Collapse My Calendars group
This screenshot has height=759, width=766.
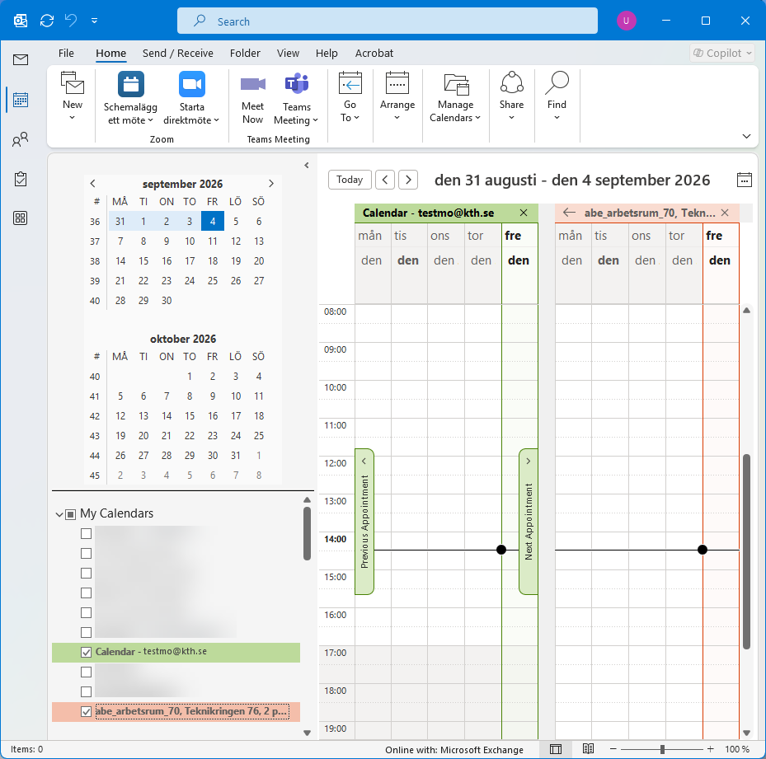pos(59,514)
